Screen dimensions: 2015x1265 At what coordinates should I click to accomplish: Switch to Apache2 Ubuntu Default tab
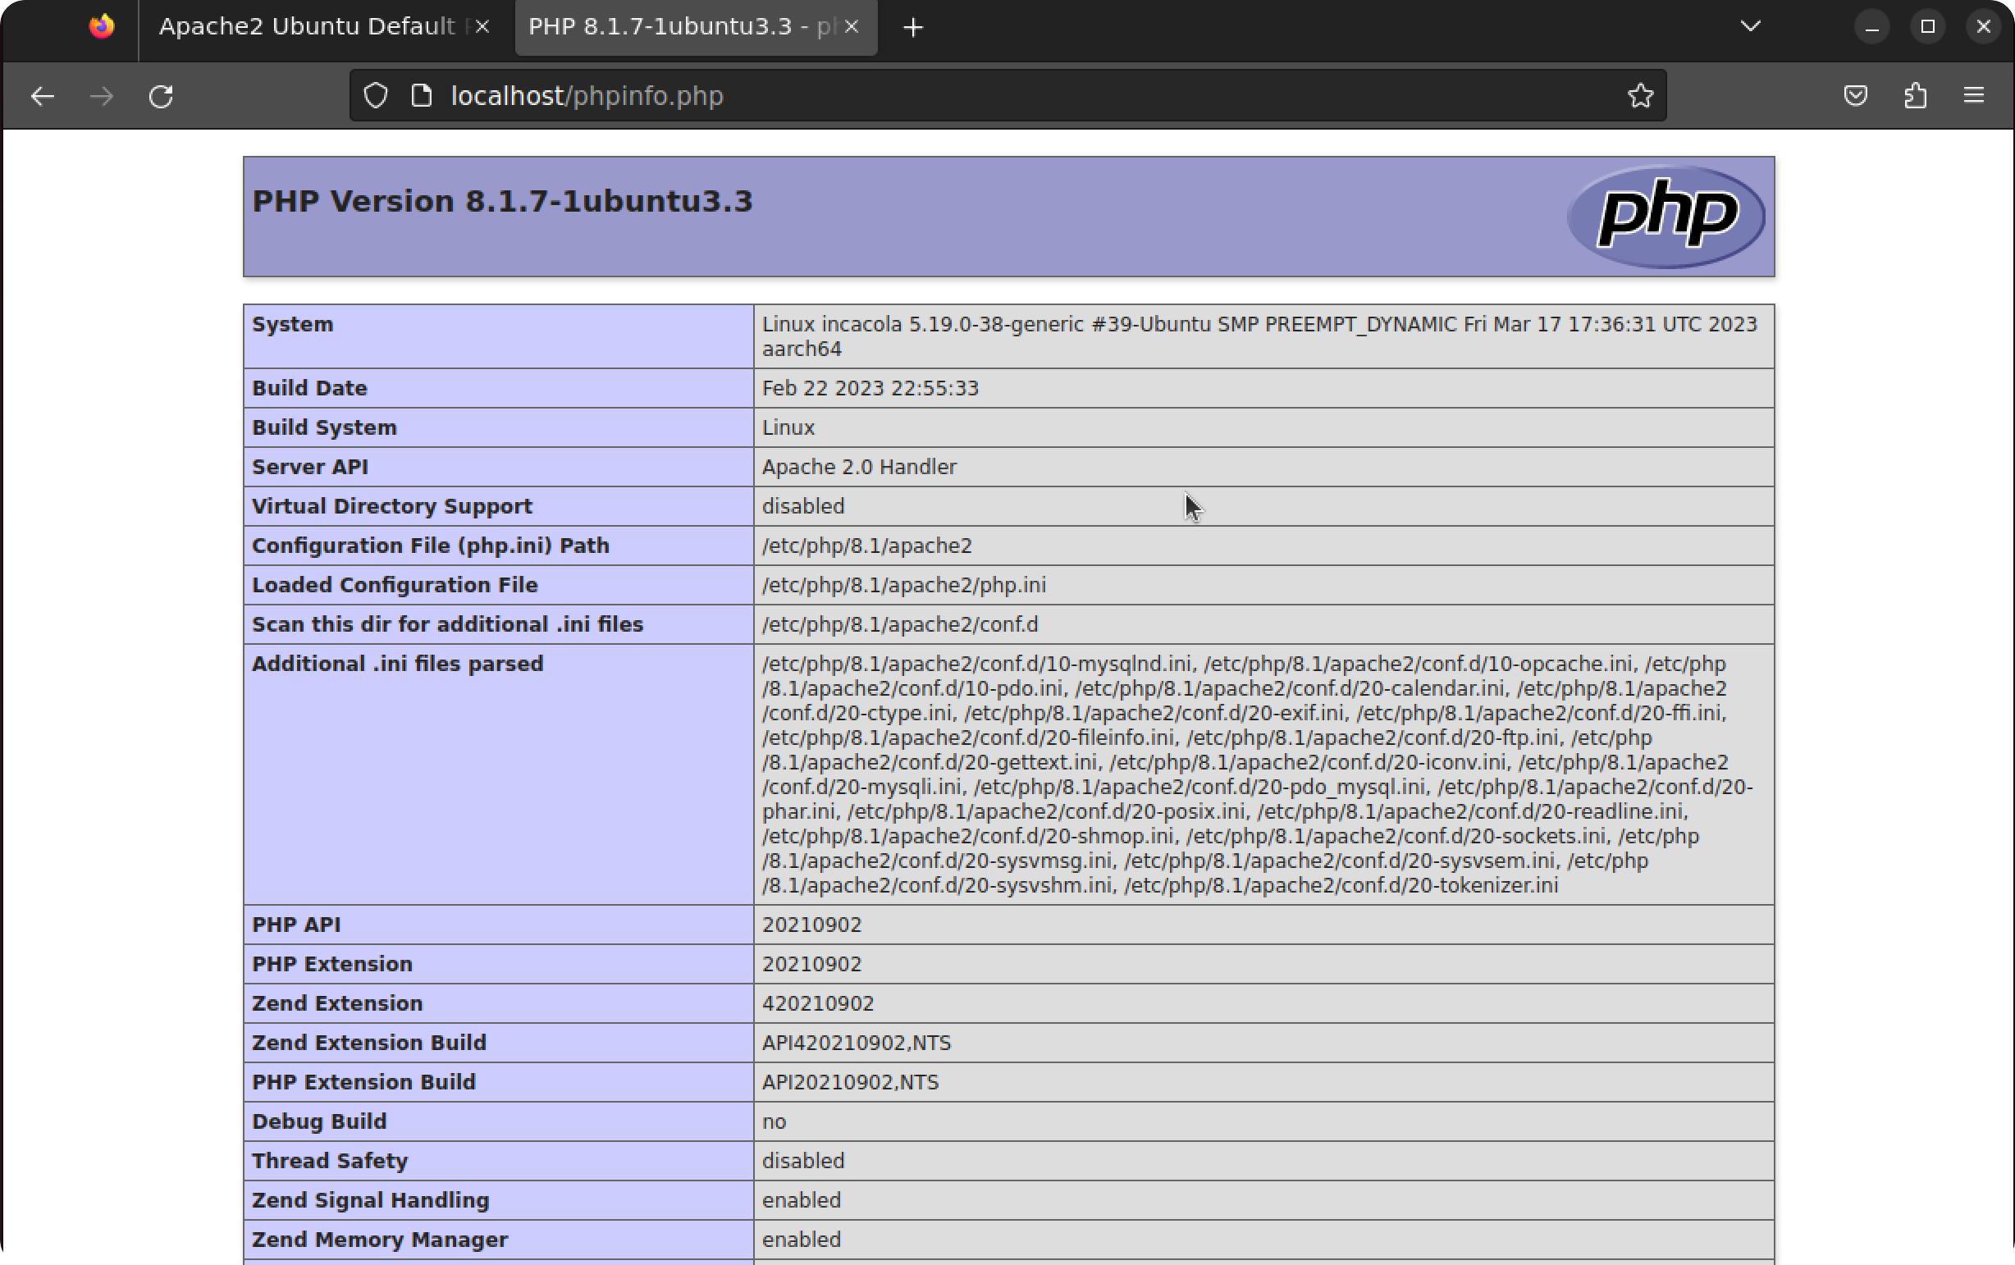pyautogui.click(x=325, y=27)
